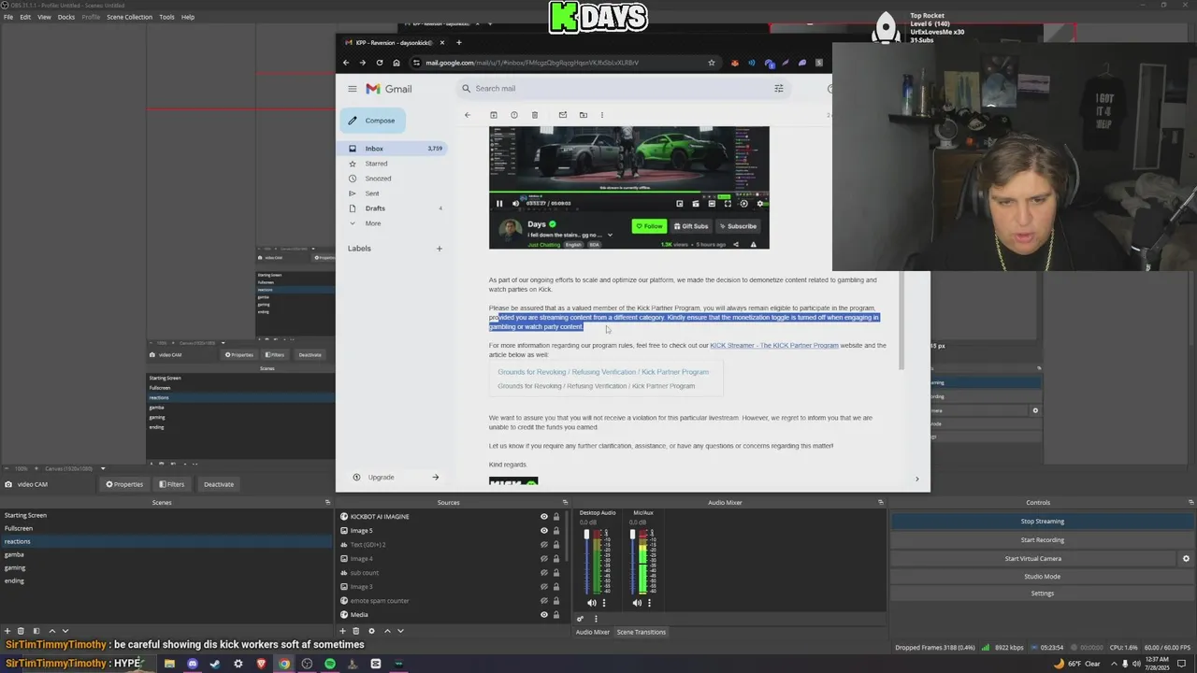Viewport: 1197px width, 673px height.
Task: Show Gmail search options sliders icon
Action: [778, 89]
